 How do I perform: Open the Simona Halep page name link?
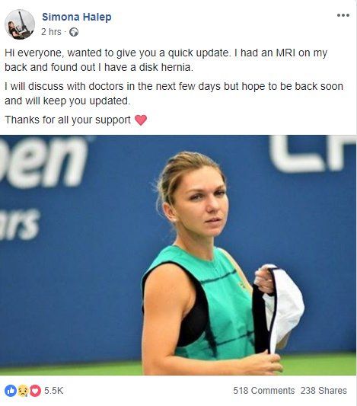point(77,17)
